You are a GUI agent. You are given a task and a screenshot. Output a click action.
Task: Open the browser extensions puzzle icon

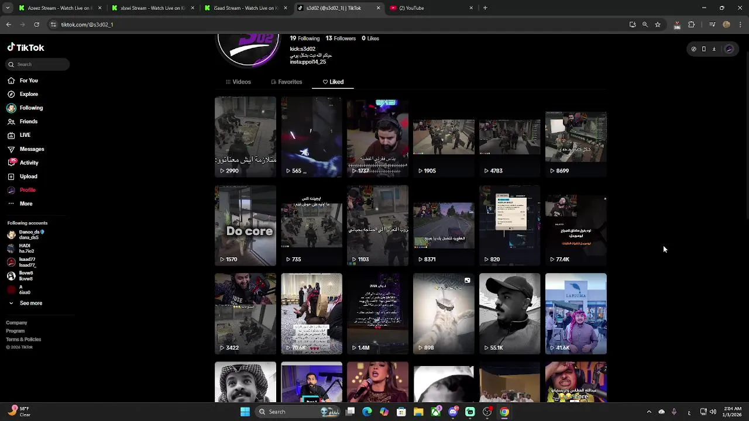coord(692,25)
